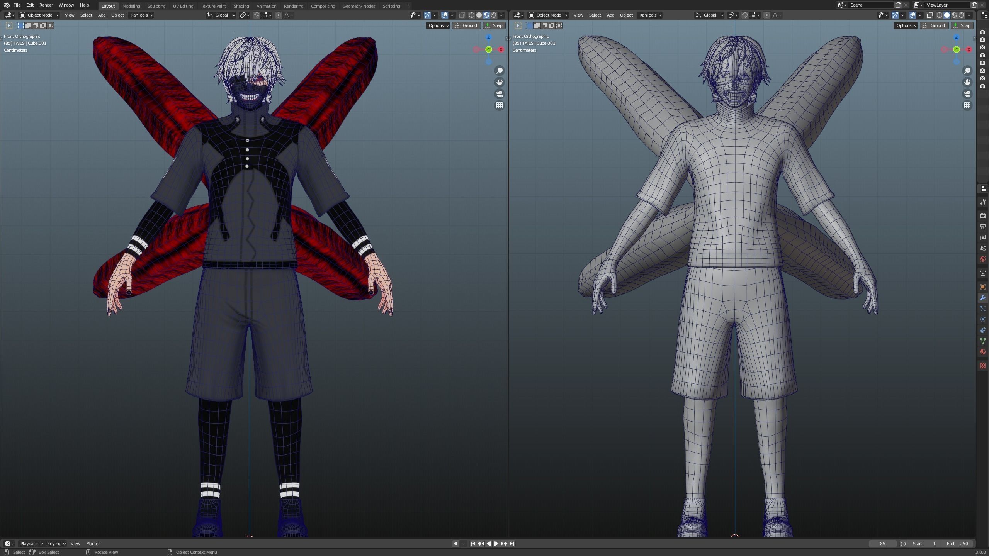
Task: Open the Material properties tab icon
Action: 982,352
